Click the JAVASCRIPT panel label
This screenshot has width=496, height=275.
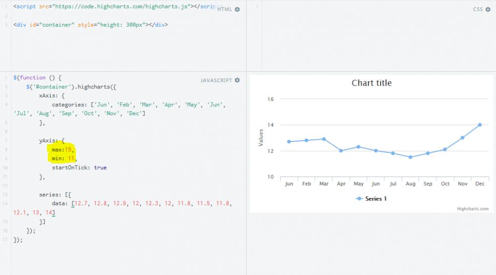point(216,81)
